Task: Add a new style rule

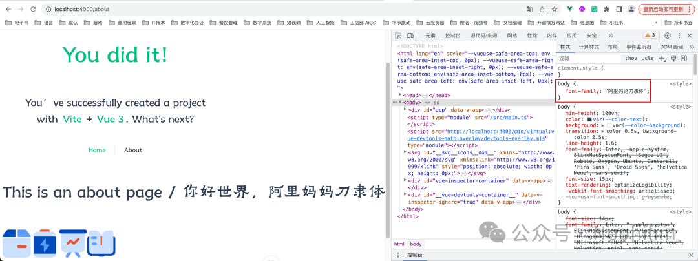Action: click(662, 58)
